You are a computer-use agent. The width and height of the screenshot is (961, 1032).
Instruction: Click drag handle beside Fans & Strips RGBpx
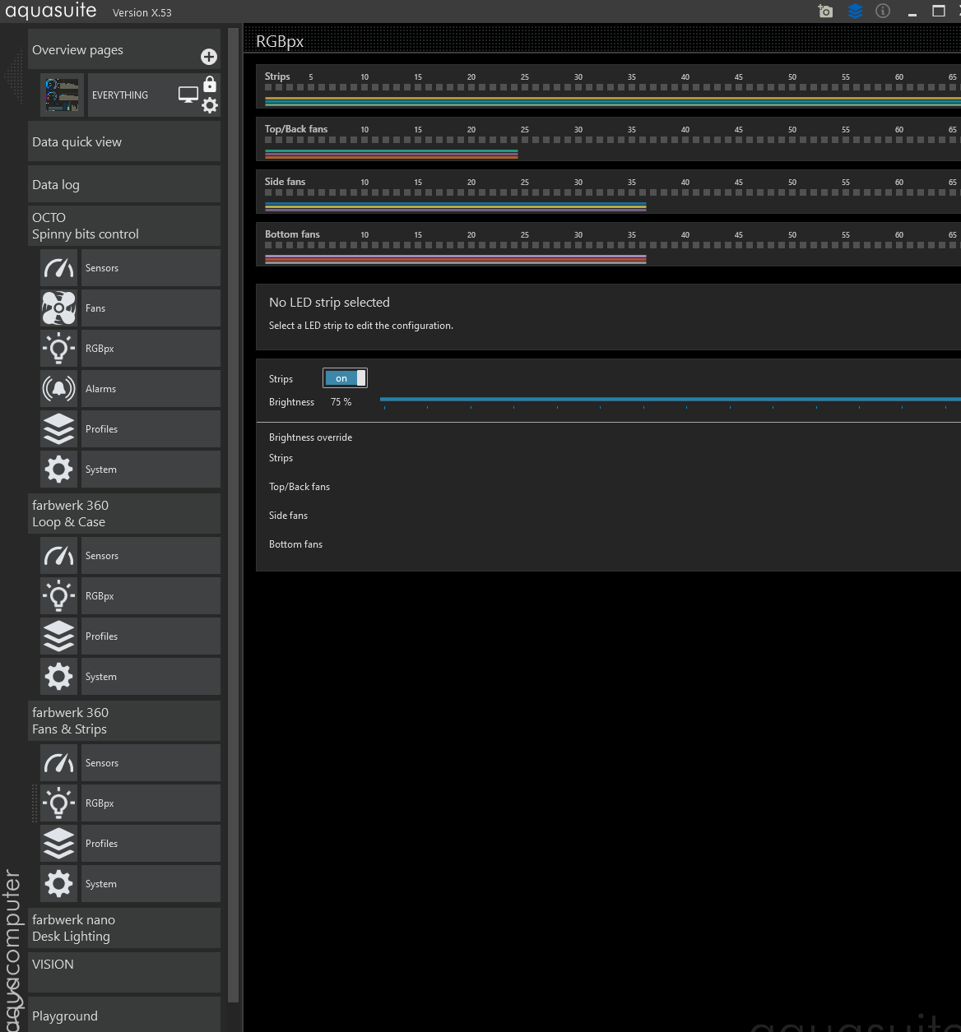pyautogui.click(x=35, y=803)
